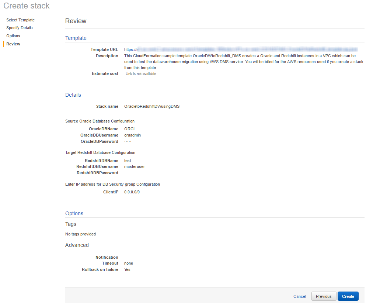Click the ClientIP value 0.0.0.0/0
This screenshot has height=303, width=366.
pos(132,192)
